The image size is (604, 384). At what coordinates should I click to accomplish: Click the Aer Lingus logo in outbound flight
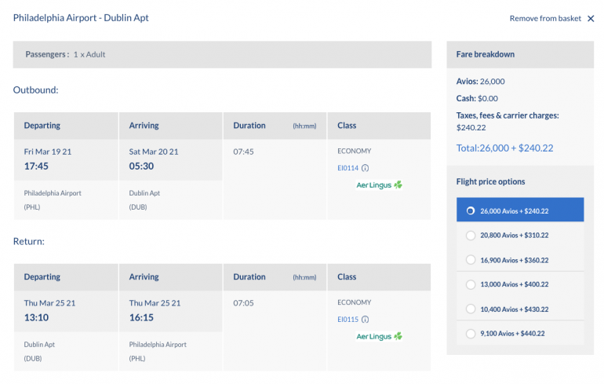click(379, 185)
